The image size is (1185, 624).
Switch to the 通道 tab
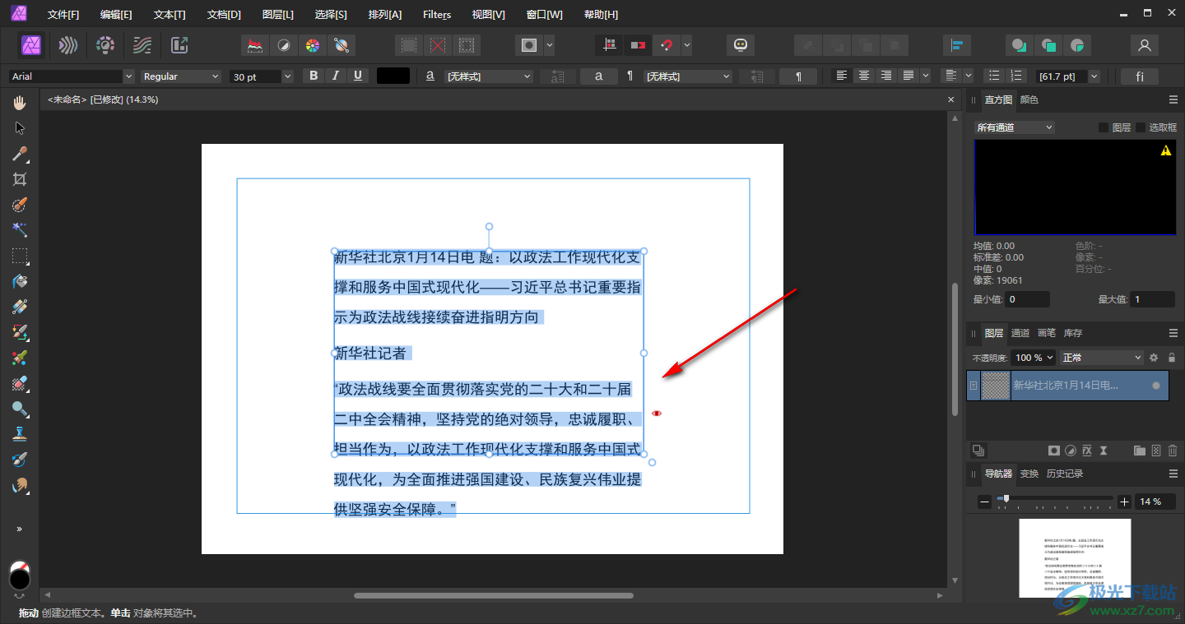coord(1020,333)
